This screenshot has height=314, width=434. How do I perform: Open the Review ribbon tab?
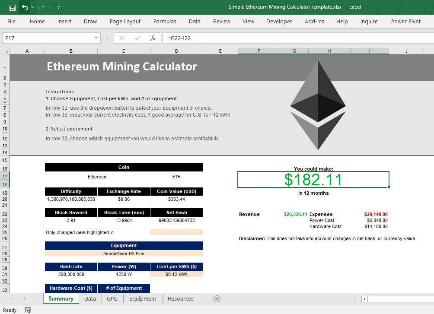[222, 21]
